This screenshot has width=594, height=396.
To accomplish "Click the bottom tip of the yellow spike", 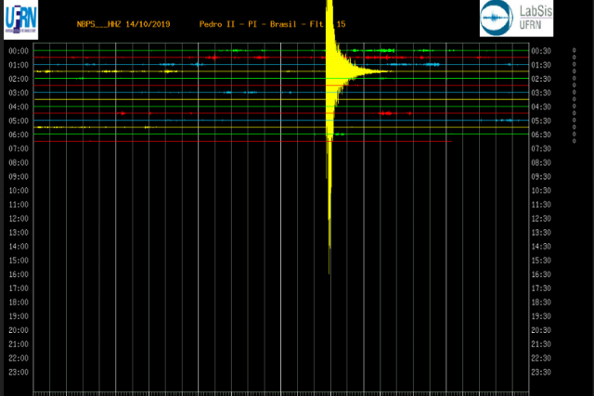I will point(329,272).
